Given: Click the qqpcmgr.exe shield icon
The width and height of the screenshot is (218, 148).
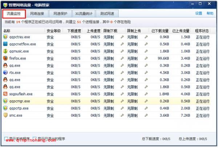Looking at the screenshot, I should click(5, 101).
